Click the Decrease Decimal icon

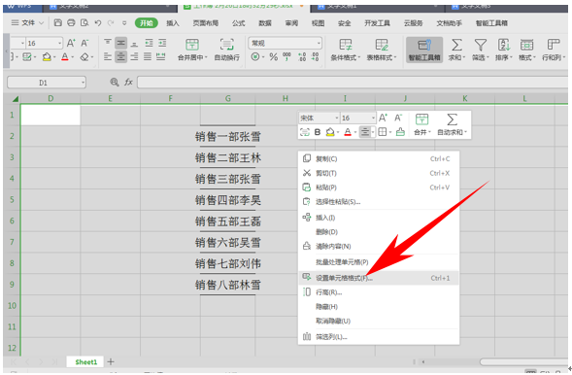tap(315, 56)
